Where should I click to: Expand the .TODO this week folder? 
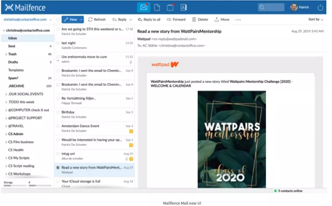[x=6, y=102]
